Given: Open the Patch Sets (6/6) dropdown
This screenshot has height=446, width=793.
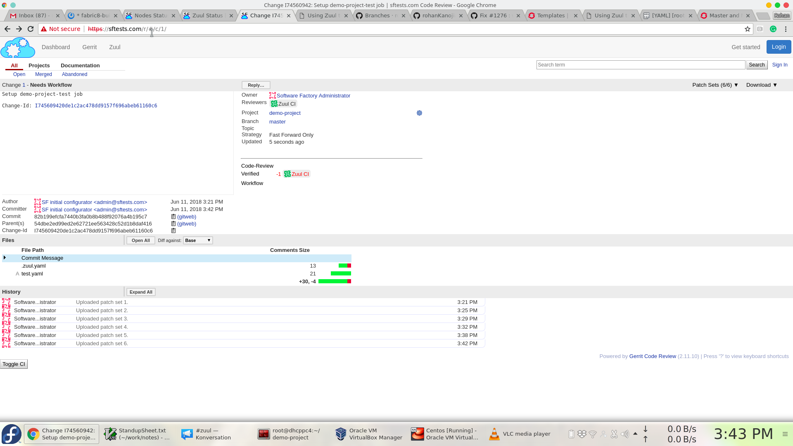Looking at the screenshot, I should pos(715,85).
